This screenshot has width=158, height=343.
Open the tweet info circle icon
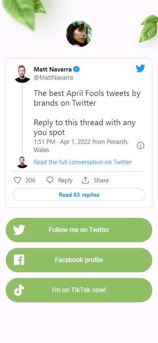tap(141, 145)
